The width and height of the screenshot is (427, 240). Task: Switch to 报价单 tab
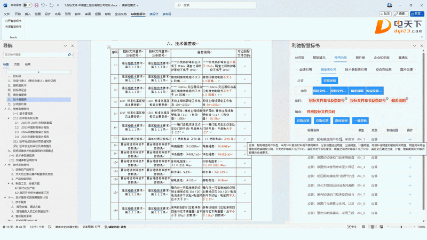[360, 58]
